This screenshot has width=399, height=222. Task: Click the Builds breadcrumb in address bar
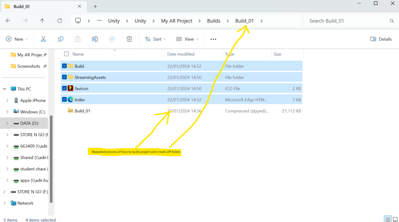(x=214, y=21)
